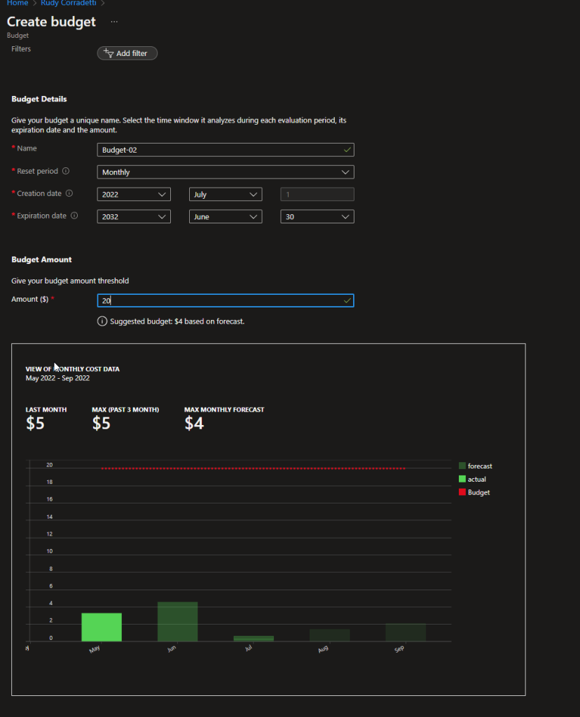Click the Sep forecast bar in chart
Screen dimensions: 580x717
point(406,632)
